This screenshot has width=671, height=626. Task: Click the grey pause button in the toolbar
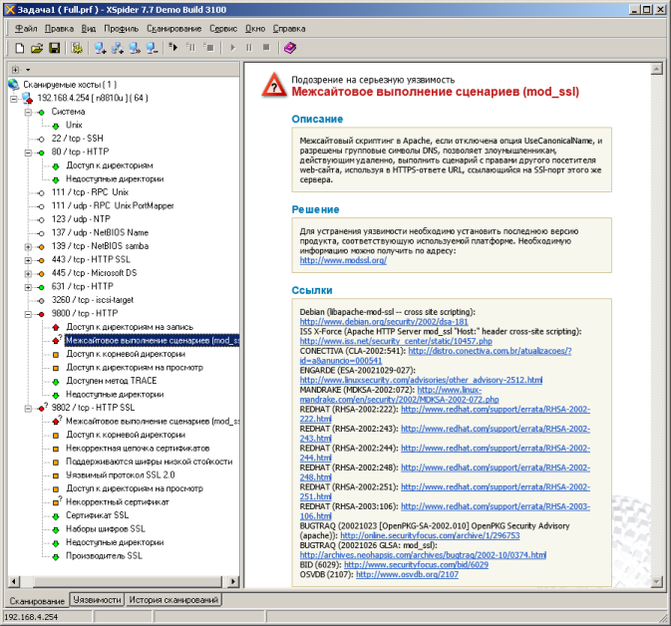pyautogui.click(x=249, y=48)
